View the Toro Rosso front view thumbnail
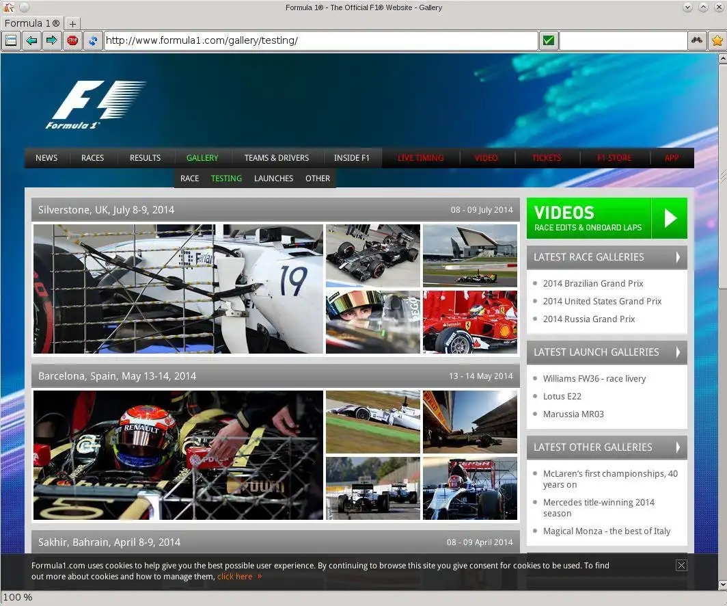This screenshot has height=606, width=727. pyautogui.click(x=469, y=488)
